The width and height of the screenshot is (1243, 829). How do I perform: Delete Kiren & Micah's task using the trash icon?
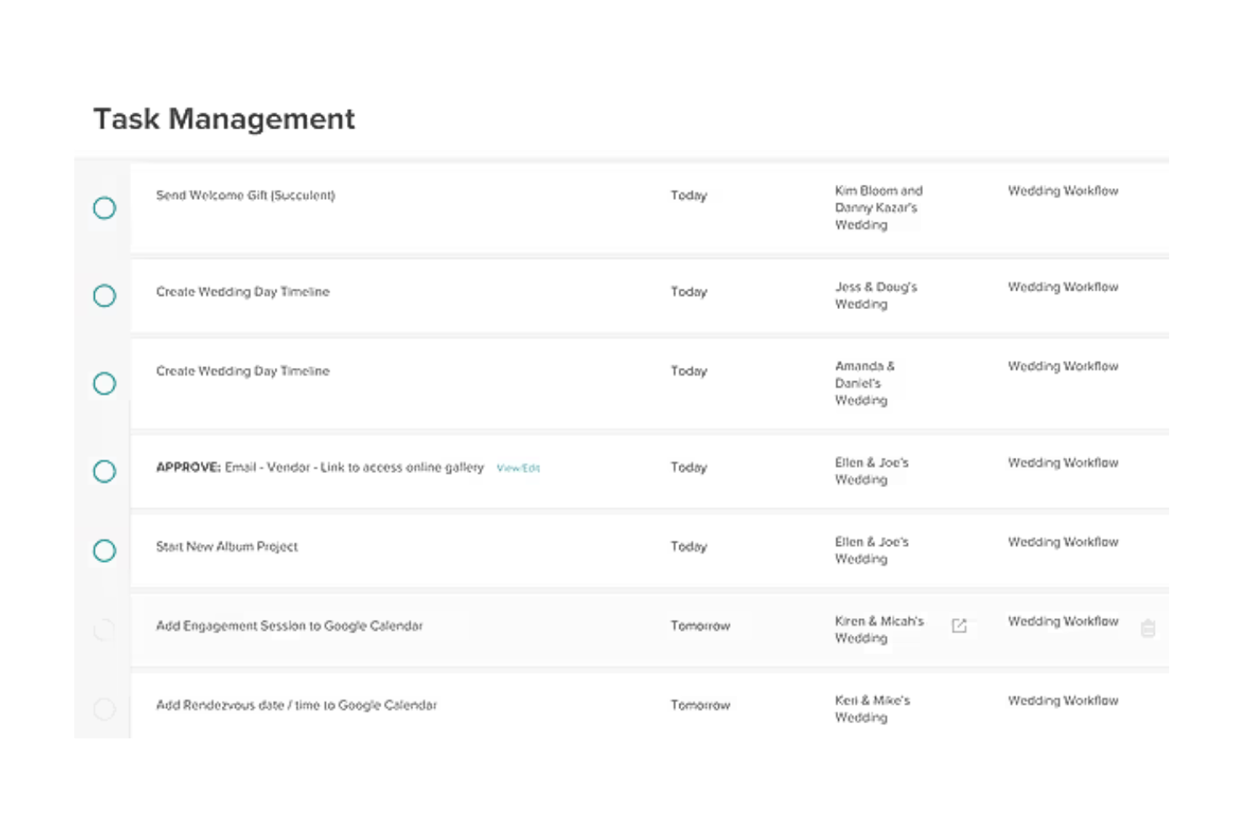[x=1148, y=628]
